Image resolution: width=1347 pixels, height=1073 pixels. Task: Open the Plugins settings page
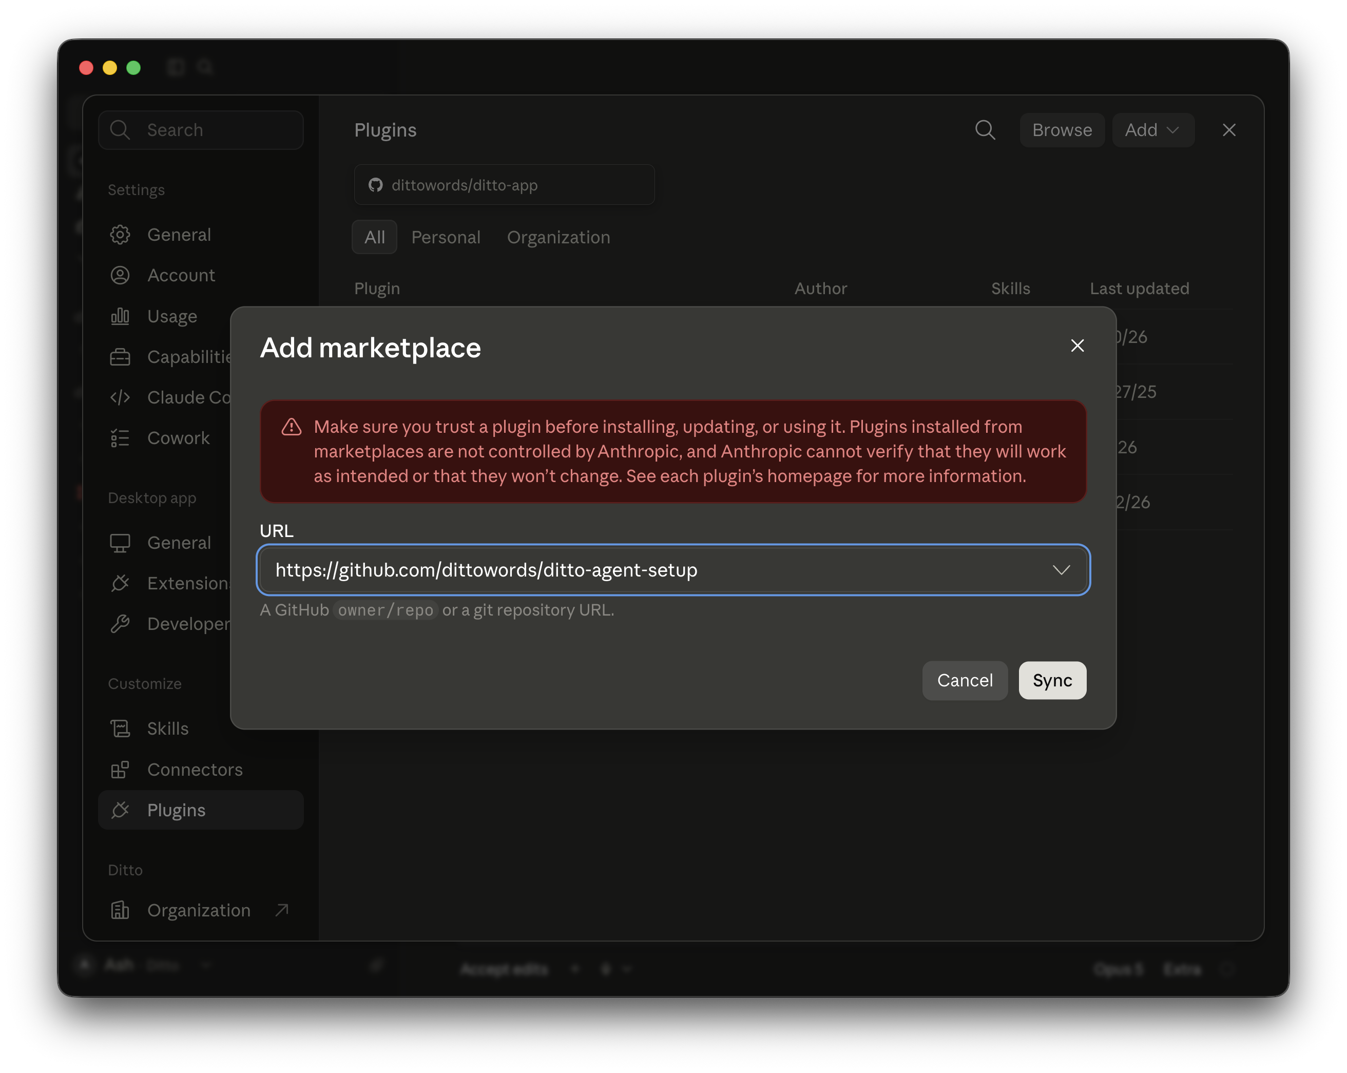coord(201,810)
